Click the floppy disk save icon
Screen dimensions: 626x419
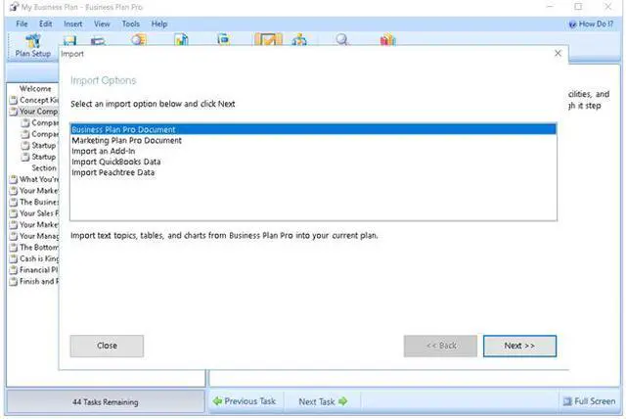point(69,40)
